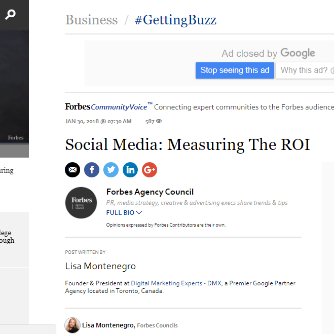Open Forbes Agency Council contributor page
The image size is (334, 334).
(x=150, y=192)
